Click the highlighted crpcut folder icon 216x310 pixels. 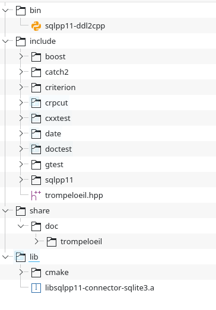(x=36, y=103)
